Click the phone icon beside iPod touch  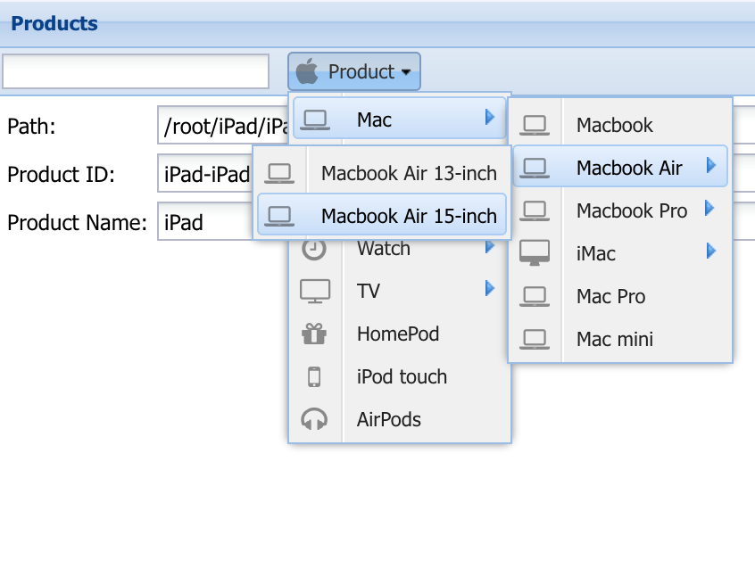[314, 376]
